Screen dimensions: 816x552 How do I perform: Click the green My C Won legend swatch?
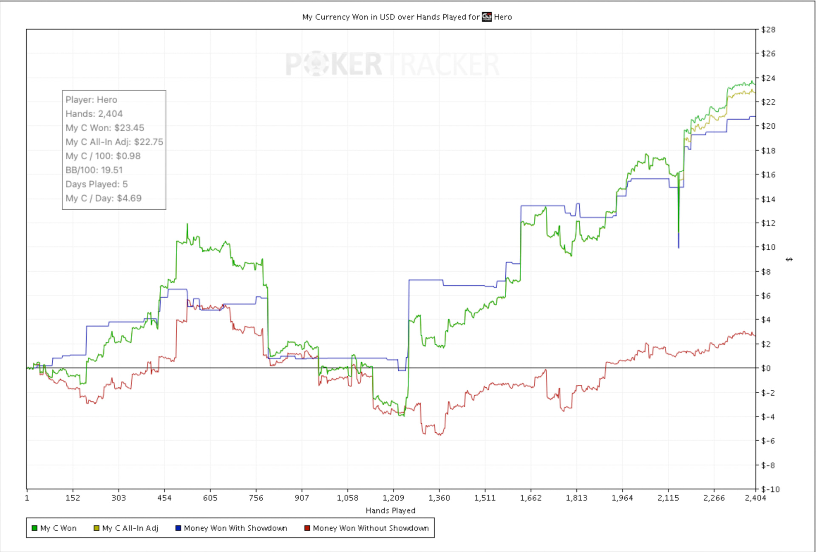pos(34,528)
